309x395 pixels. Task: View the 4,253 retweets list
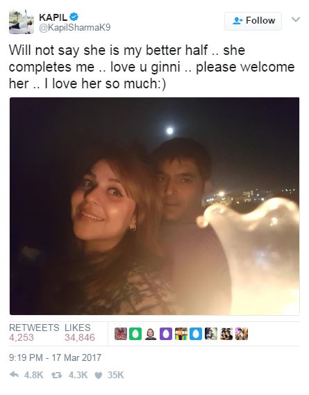[x=22, y=337]
